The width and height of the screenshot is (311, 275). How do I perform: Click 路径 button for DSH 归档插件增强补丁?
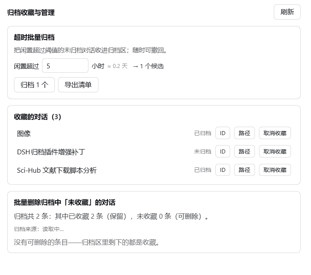pos(244,151)
